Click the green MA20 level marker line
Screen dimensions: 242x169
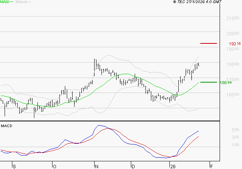pyautogui.click(x=208, y=82)
